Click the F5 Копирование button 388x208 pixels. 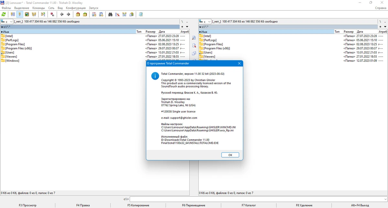[138, 205]
